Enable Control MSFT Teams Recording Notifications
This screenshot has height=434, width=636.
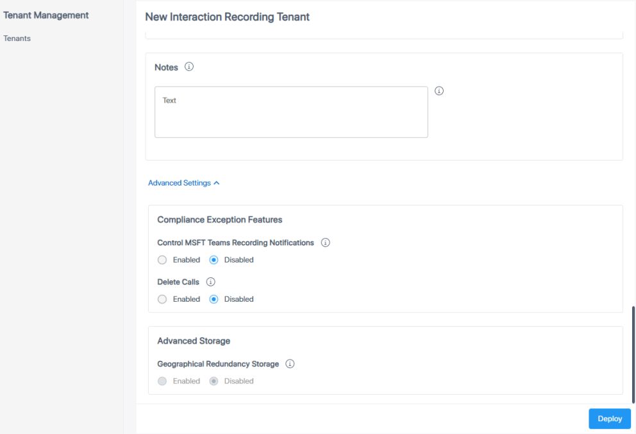click(162, 260)
